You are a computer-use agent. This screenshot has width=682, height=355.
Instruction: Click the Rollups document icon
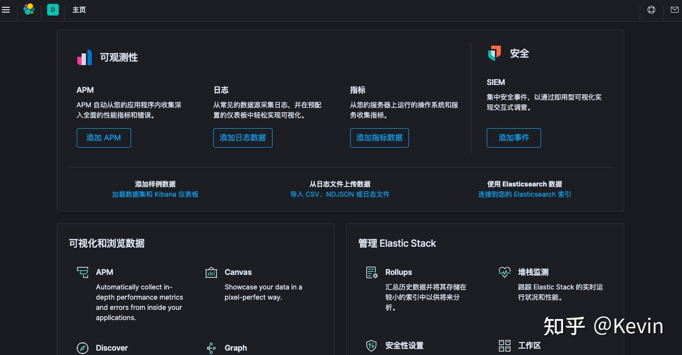[371, 272]
